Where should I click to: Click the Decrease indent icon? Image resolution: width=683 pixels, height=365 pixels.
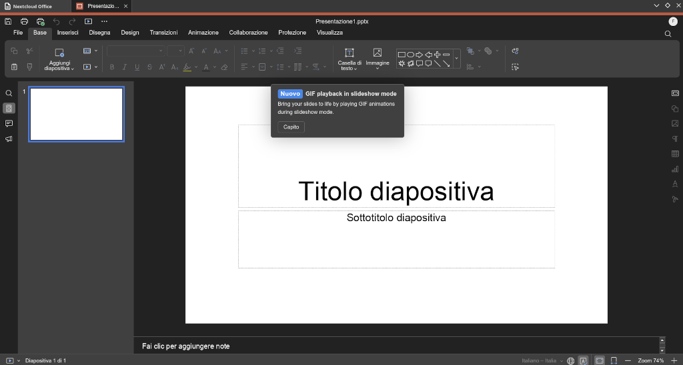pyautogui.click(x=280, y=51)
